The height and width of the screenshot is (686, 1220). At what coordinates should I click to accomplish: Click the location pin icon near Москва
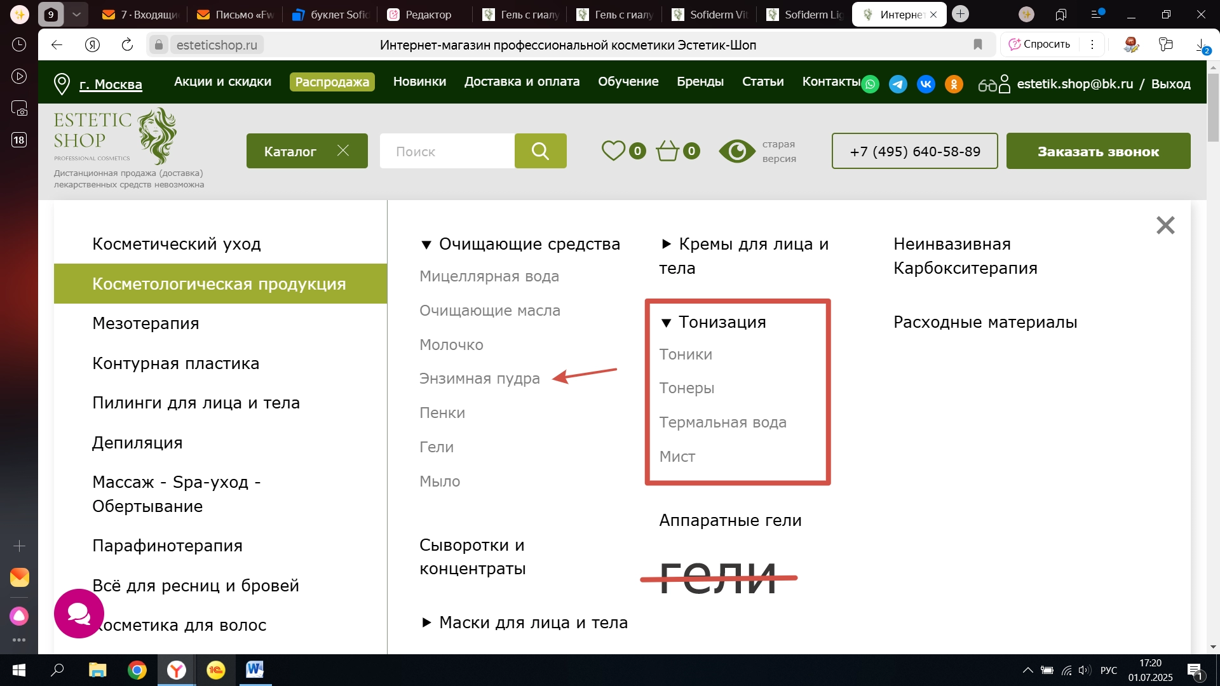pyautogui.click(x=62, y=84)
